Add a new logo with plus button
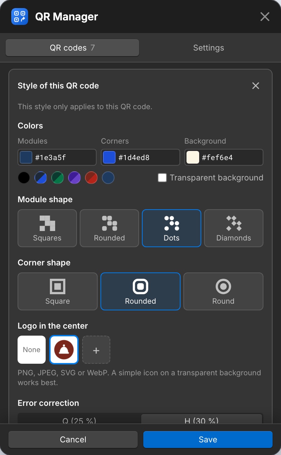Screen dimensions: 281x455 pos(96,350)
